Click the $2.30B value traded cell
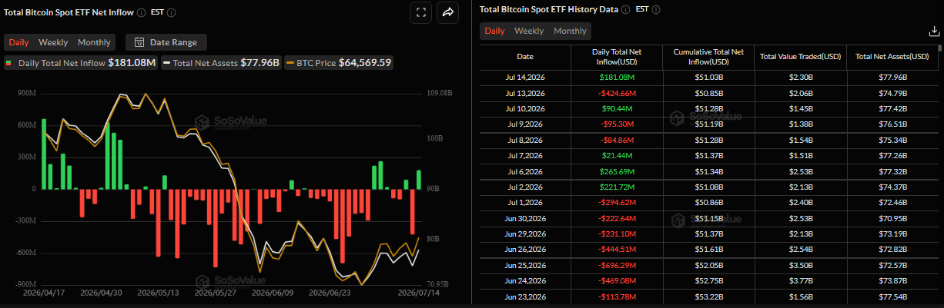 click(x=799, y=78)
